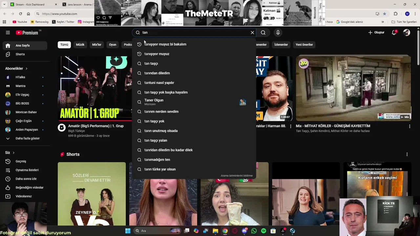Open Beğendiğim videolar liked videos
This screenshot has height=236, width=420.
(25, 187)
